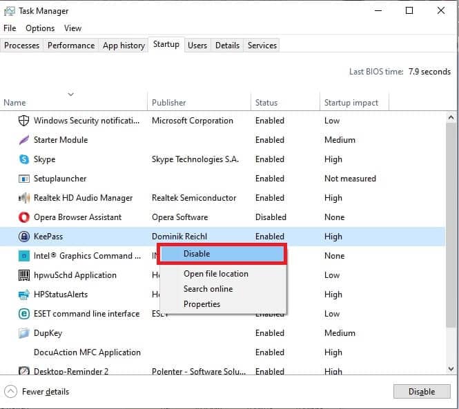Switch to the Processes tab
The image size is (459, 409).
click(21, 46)
